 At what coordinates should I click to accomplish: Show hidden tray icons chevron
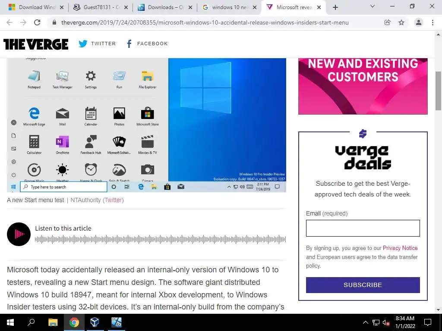[x=365, y=322]
